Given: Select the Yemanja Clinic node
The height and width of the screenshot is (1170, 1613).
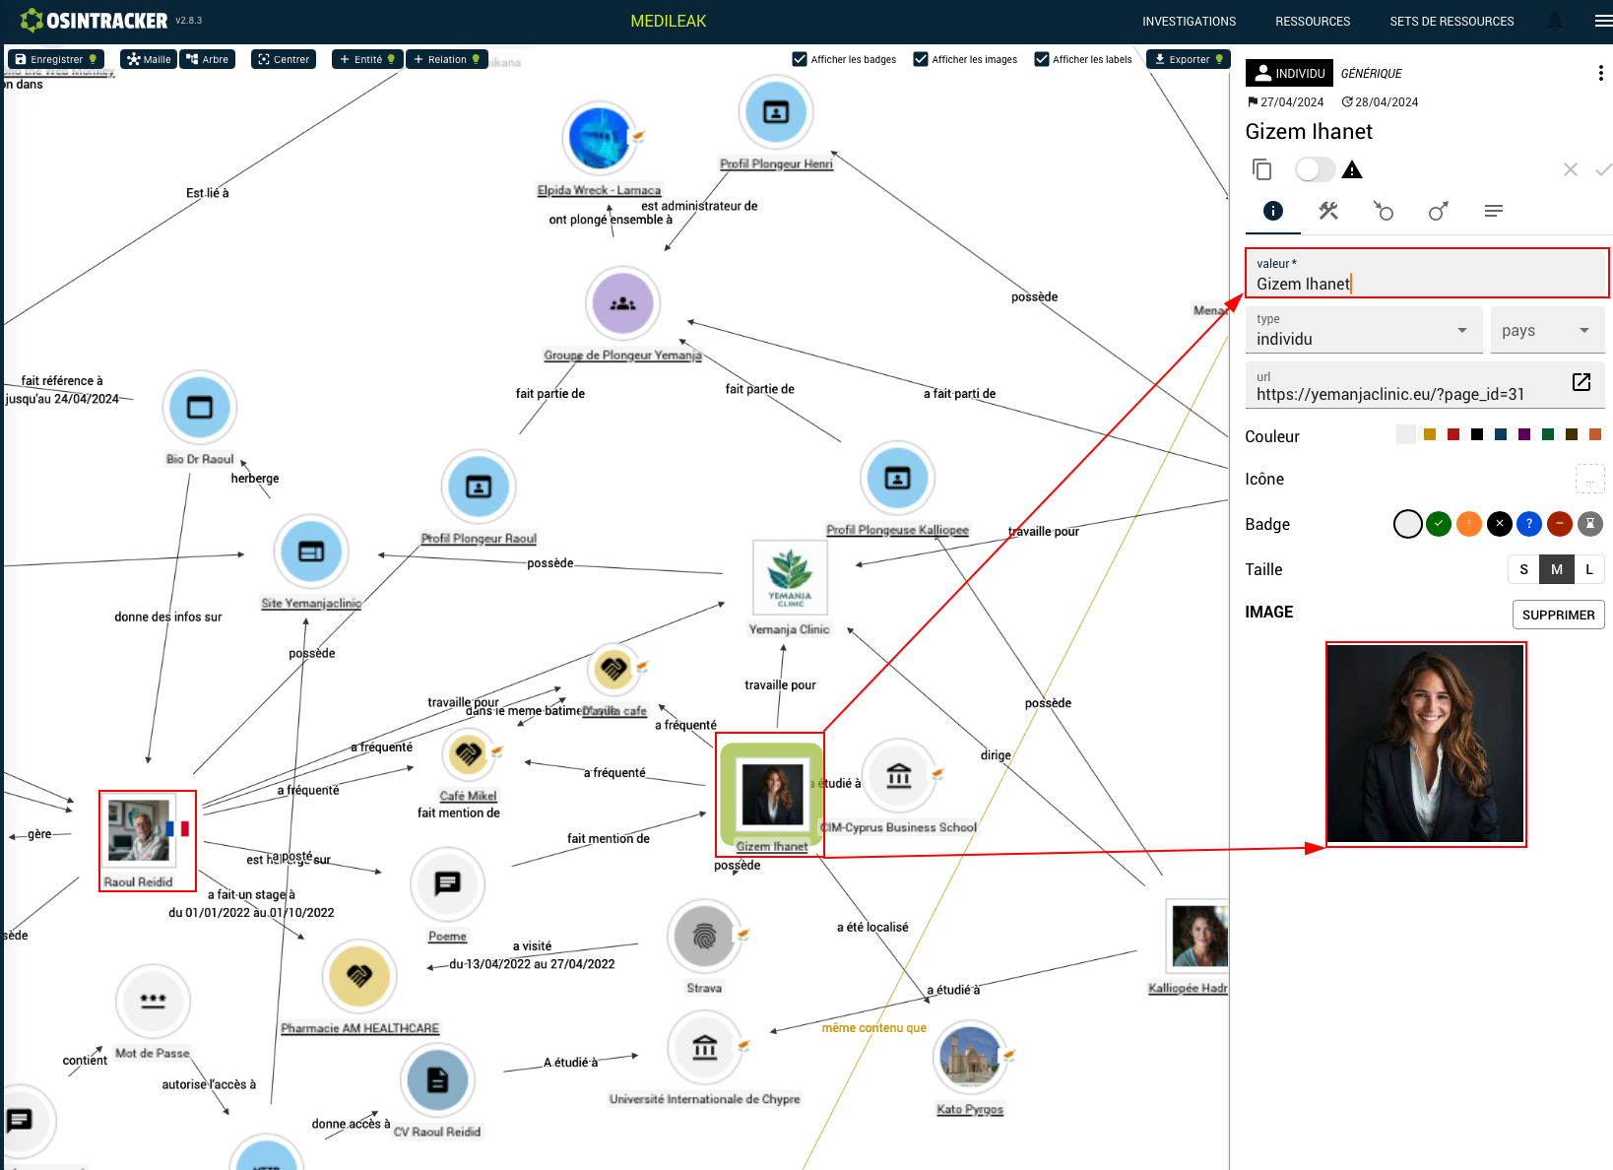Looking at the screenshot, I should coord(790,578).
